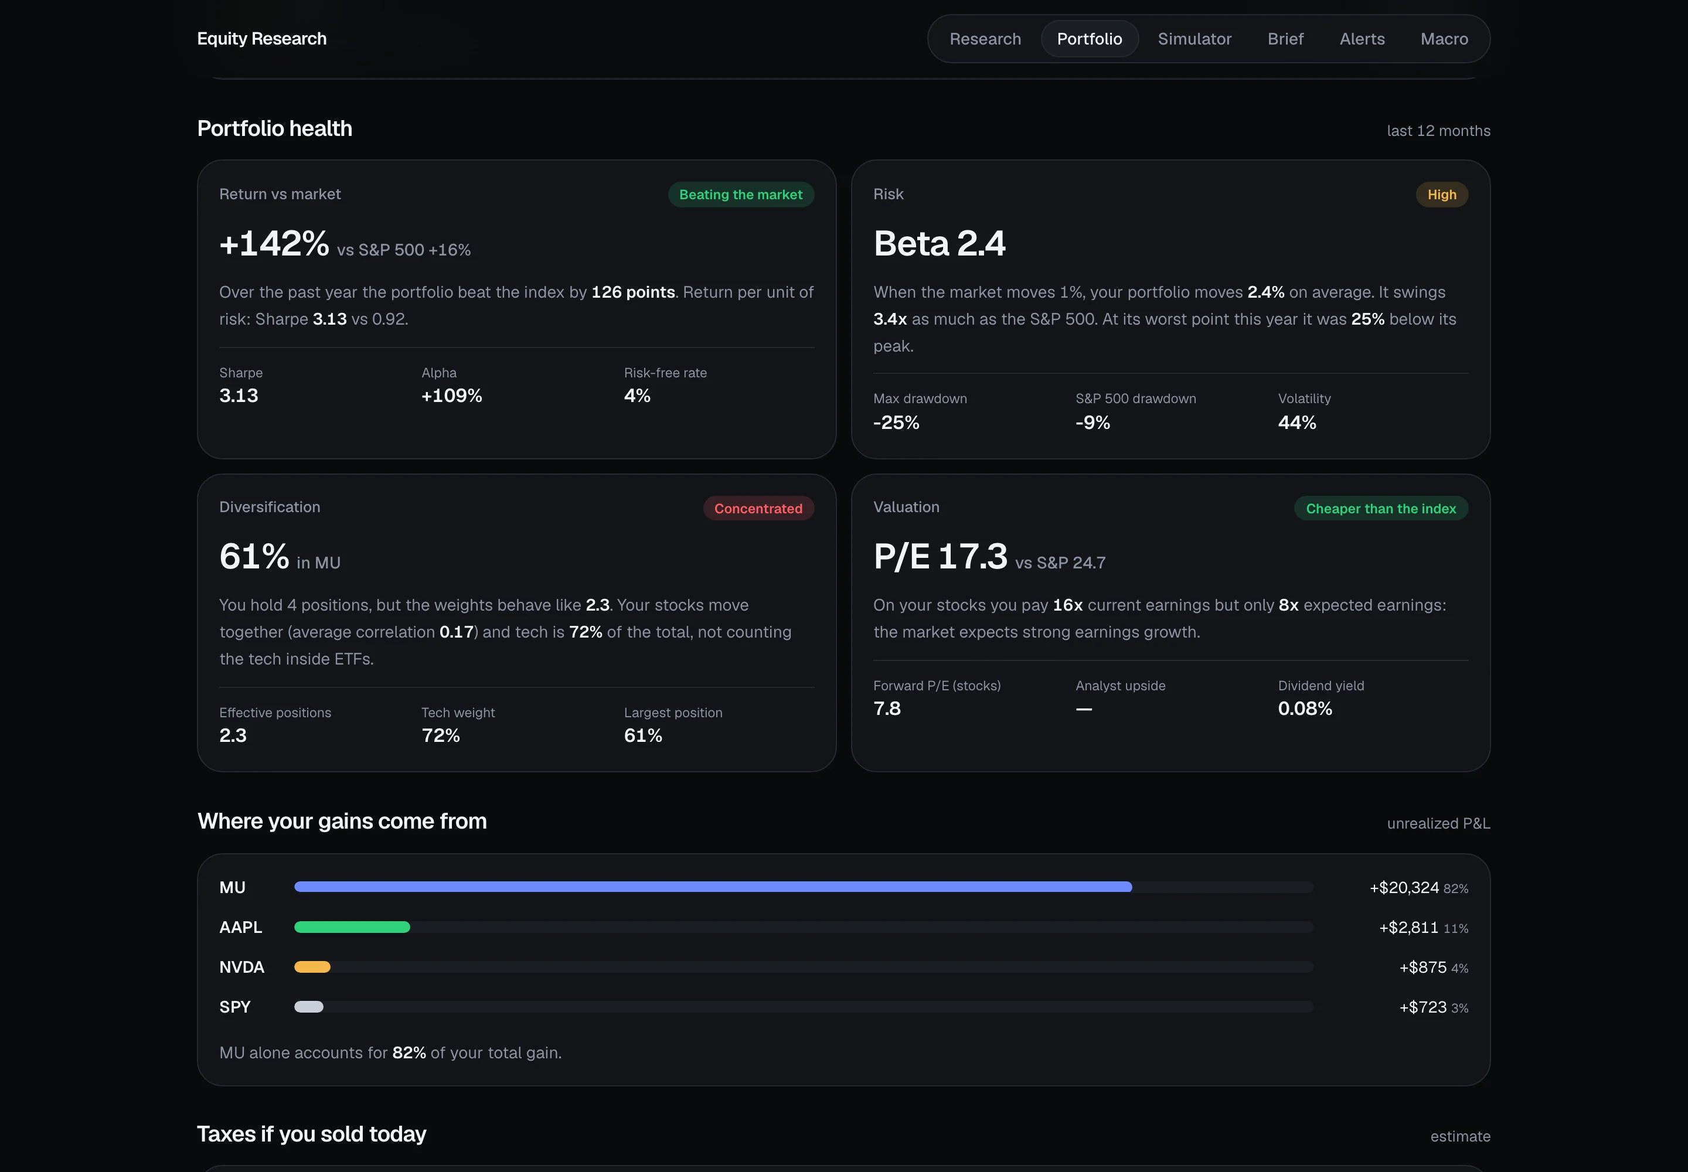1688x1172 pixels.
Task: Click the S&P 500 drawdown '-9%' value
Action: [x=1093, y=423]
